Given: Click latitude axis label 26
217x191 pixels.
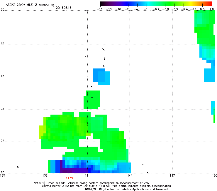Looking at the screenshot, I should click(2, 76).
